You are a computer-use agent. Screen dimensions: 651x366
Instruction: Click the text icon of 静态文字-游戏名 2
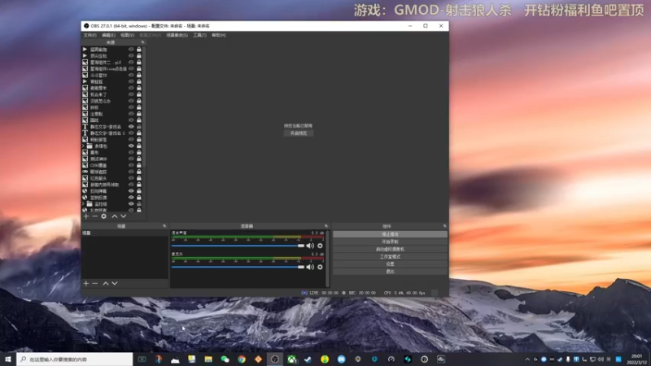[x=85, y=133]
